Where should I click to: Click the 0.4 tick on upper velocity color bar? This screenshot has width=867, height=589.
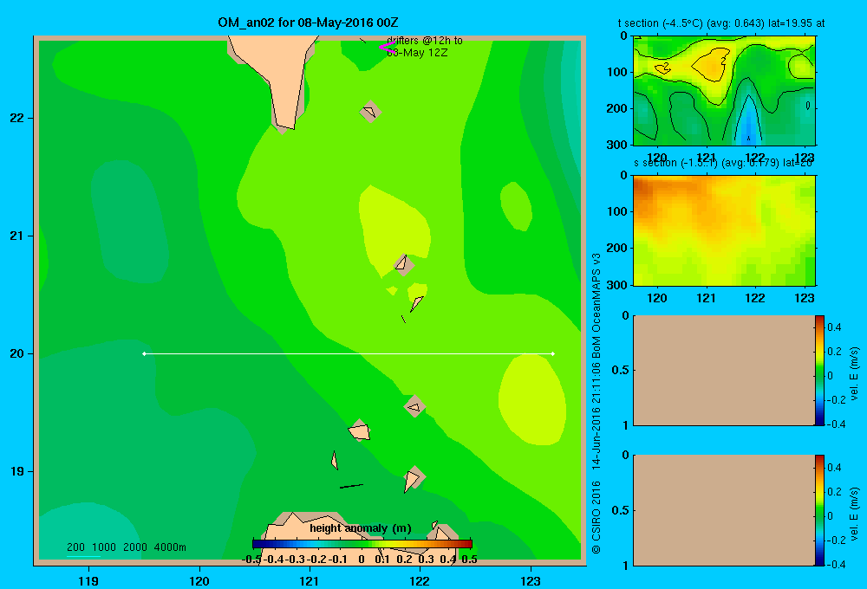834,327
